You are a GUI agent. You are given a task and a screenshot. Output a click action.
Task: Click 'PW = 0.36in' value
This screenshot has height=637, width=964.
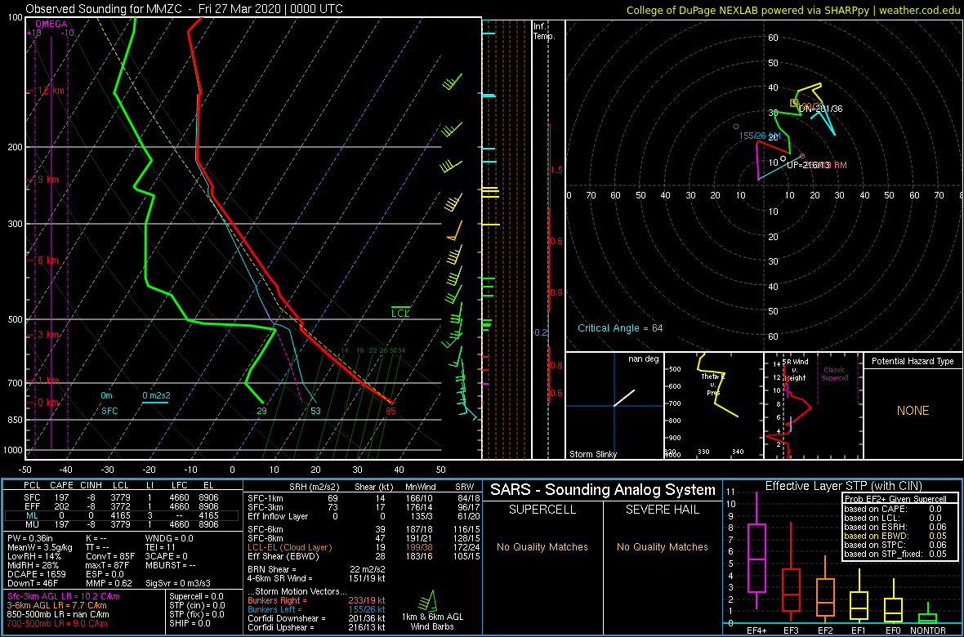click(32, 539)
